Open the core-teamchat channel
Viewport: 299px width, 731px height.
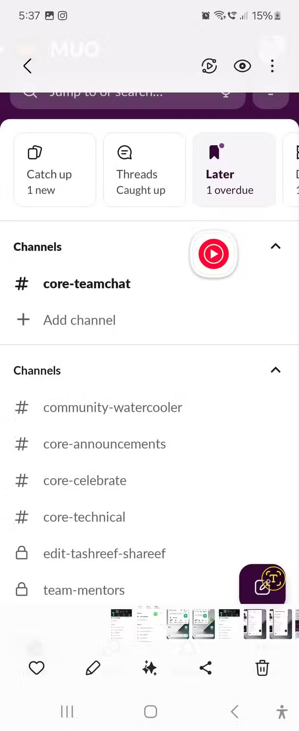click(87, 284)
